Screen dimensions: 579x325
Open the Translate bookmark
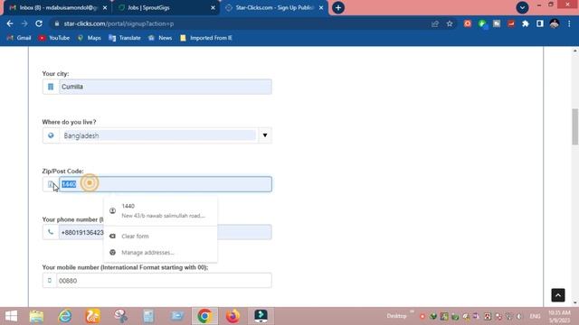(125, 38)
